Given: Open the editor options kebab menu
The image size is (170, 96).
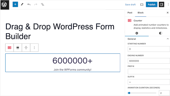Looking at the screenshot, I should pyautogui.click(x=168, y=4).
